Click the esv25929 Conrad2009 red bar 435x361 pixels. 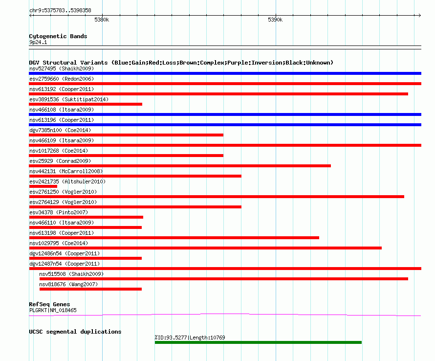[180, 166]
